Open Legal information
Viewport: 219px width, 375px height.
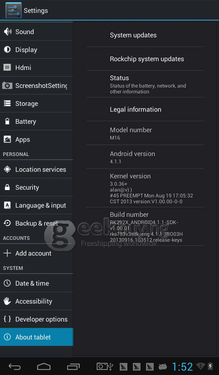pyautogui.click(x=145, y=109)
